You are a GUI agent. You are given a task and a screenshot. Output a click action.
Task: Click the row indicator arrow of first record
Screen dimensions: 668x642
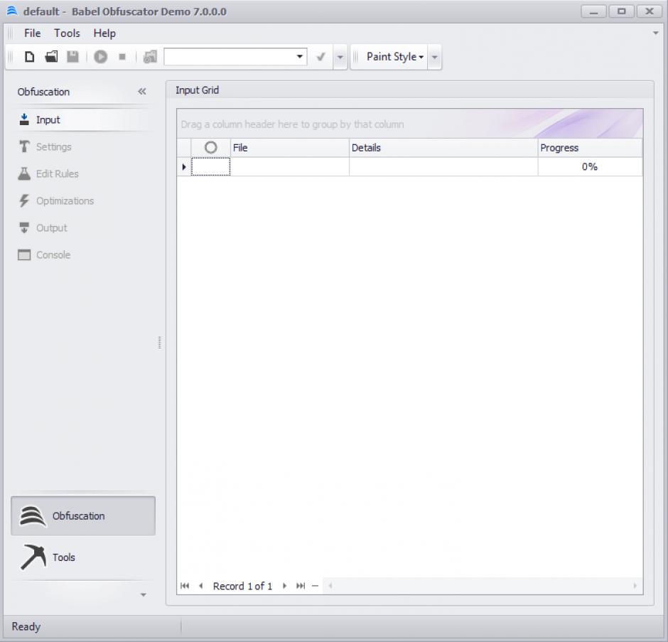(x=184, y=166)
